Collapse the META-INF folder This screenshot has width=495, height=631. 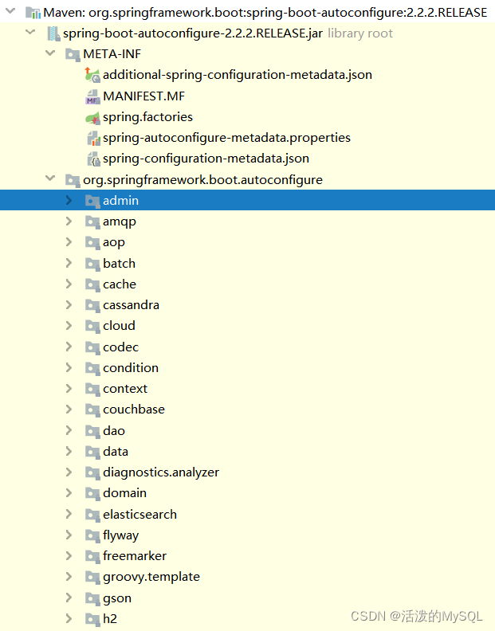pyautogui.click(x=50, y=53)
